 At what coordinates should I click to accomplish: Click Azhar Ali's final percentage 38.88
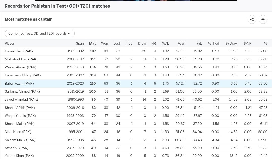point(263,148)
